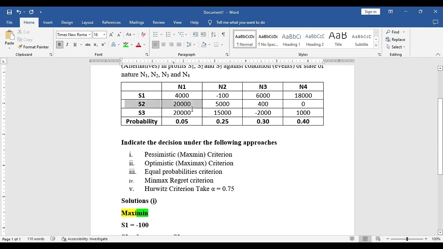The height and width of the screenshot is (249, 443).
Task: Open the Font name dropdown
Action: (90, 35)
